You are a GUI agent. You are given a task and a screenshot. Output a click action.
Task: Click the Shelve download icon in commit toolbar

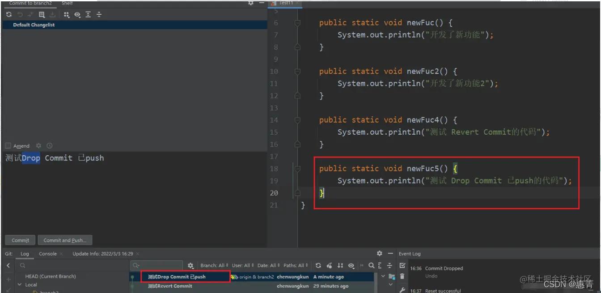[x=52, y=14]
